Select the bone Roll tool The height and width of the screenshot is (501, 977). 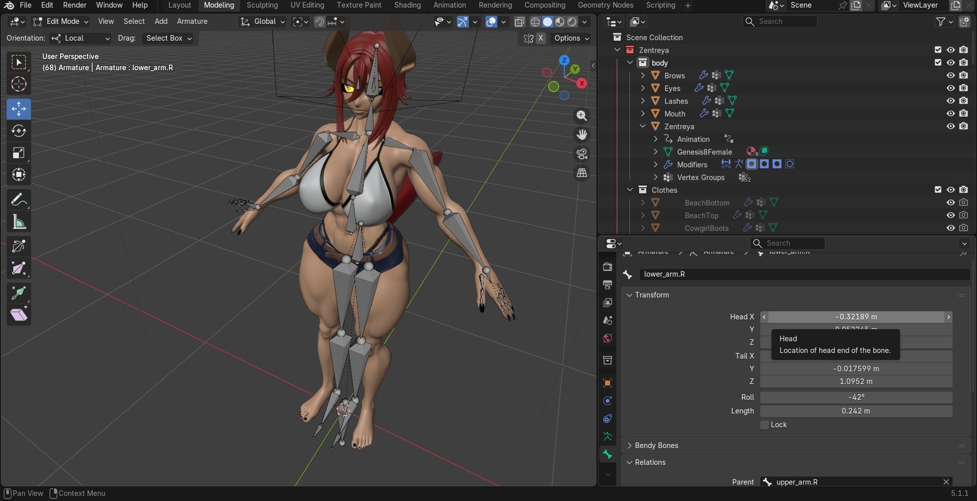coord(19,247)
